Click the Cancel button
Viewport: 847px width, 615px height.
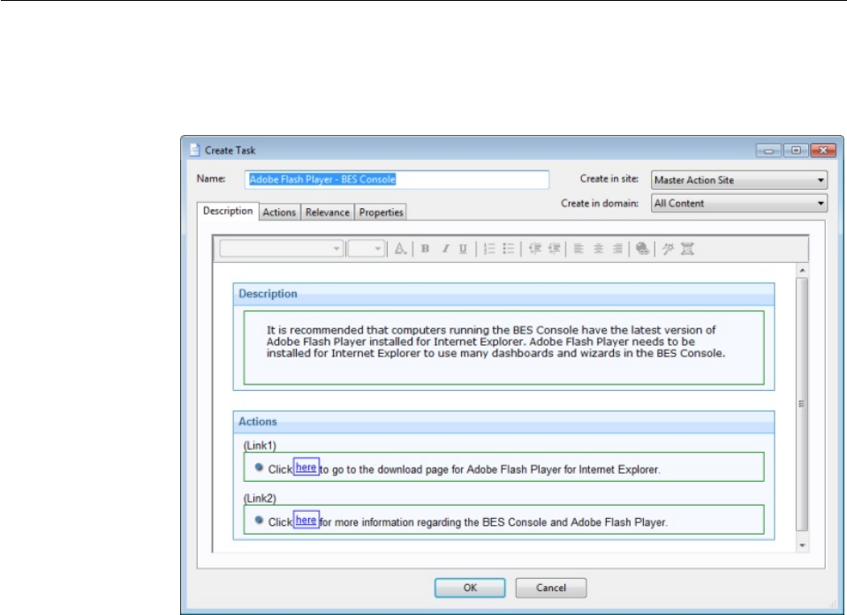tap(551, 588)
